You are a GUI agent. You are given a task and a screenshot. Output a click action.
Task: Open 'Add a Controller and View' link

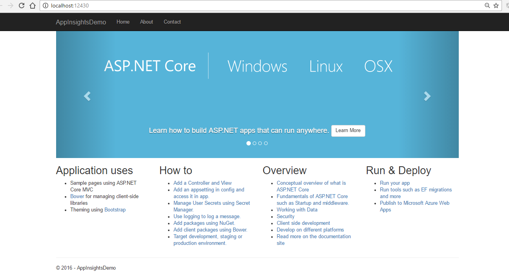pyautogui.click(x=203, y=183)
